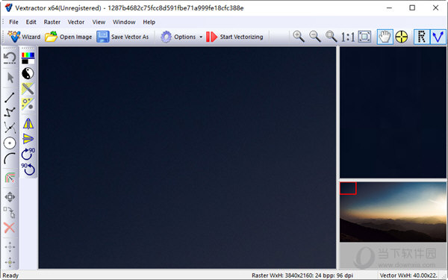Click the Ready status text
Viewport: 448px width, 280px height.
10,276
